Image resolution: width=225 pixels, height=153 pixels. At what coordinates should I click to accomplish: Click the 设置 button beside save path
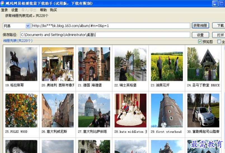(200, 35)
